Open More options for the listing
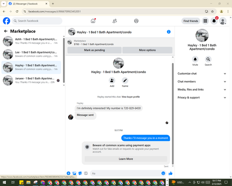 coord(147,50)
